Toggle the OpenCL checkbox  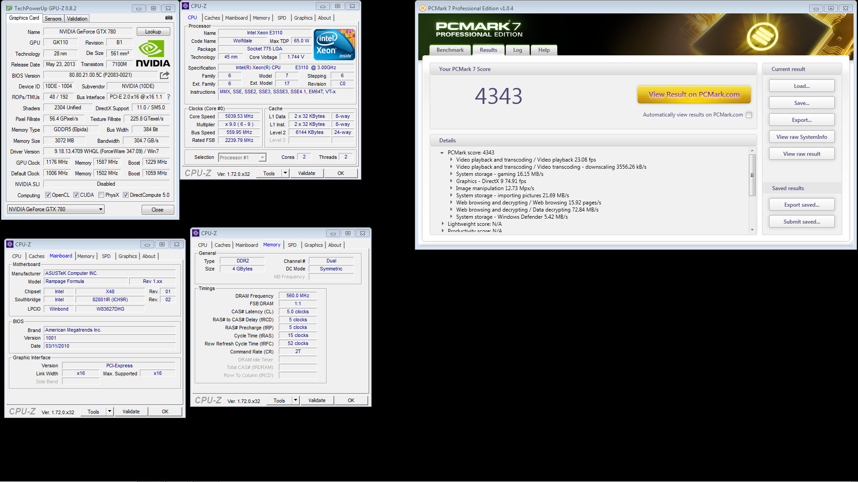(48, 195)
